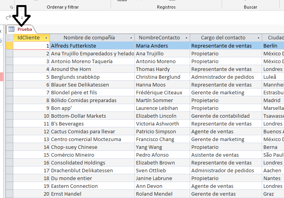Open the dialog launcher left of Ordenar y filtrar
This screenshot has height=198, width=284.
[11, 7]
